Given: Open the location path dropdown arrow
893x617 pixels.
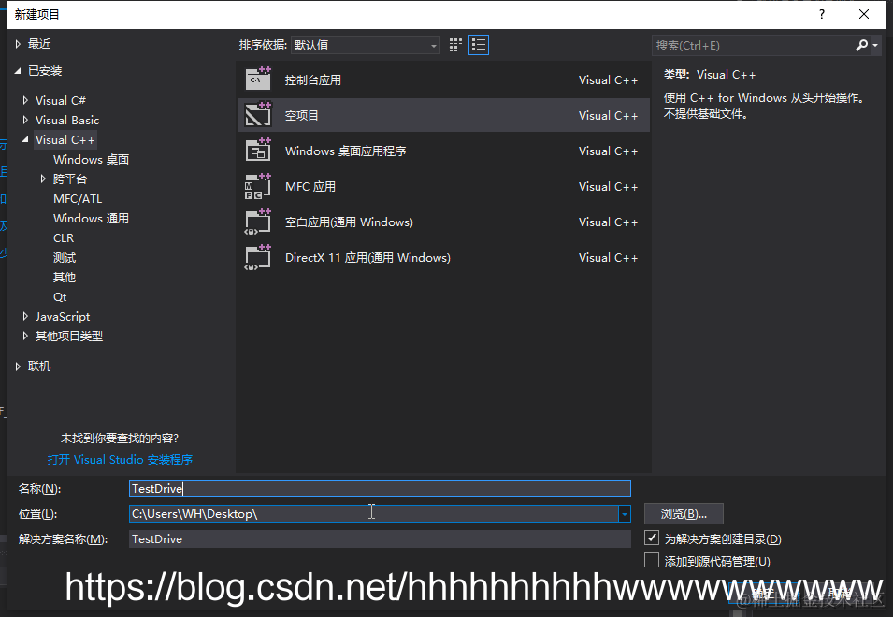Looking at the screenshot, I should pos(625,513).
